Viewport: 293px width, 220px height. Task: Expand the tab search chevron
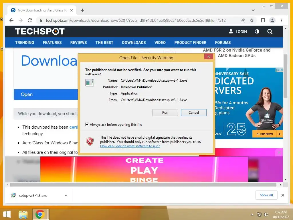click(253, 10)
